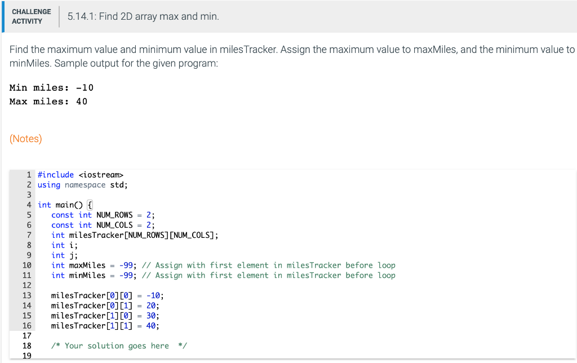Click the line number gutter at line 13
The height and width of the screenshot is (363, 577).
coord(26,295)
